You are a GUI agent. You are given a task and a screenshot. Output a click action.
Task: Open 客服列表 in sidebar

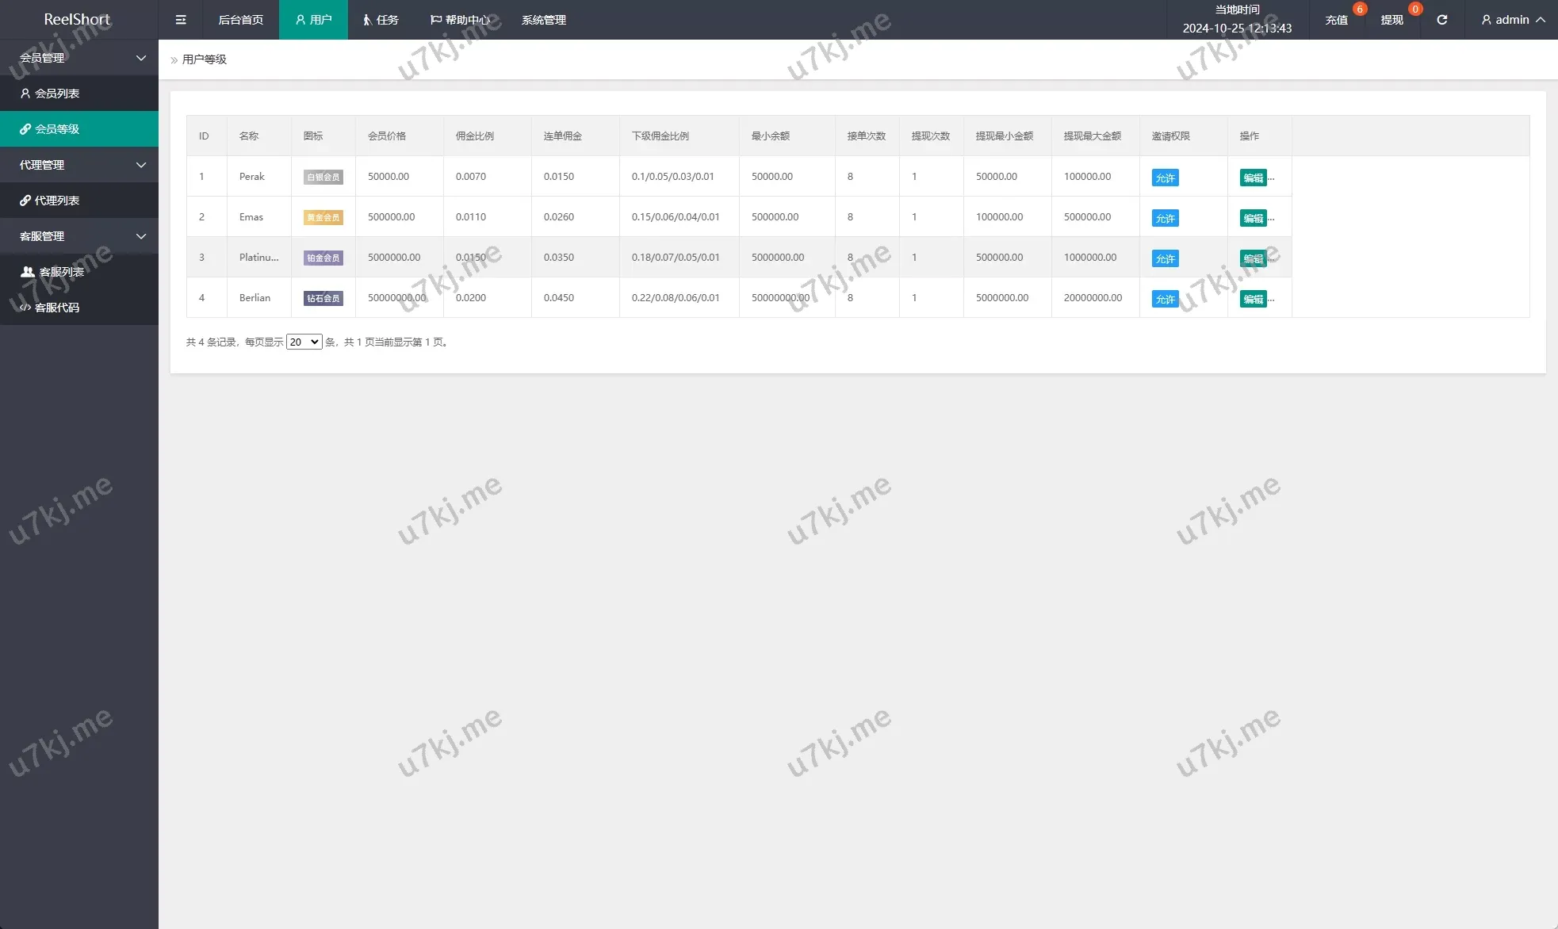[61, 272]
